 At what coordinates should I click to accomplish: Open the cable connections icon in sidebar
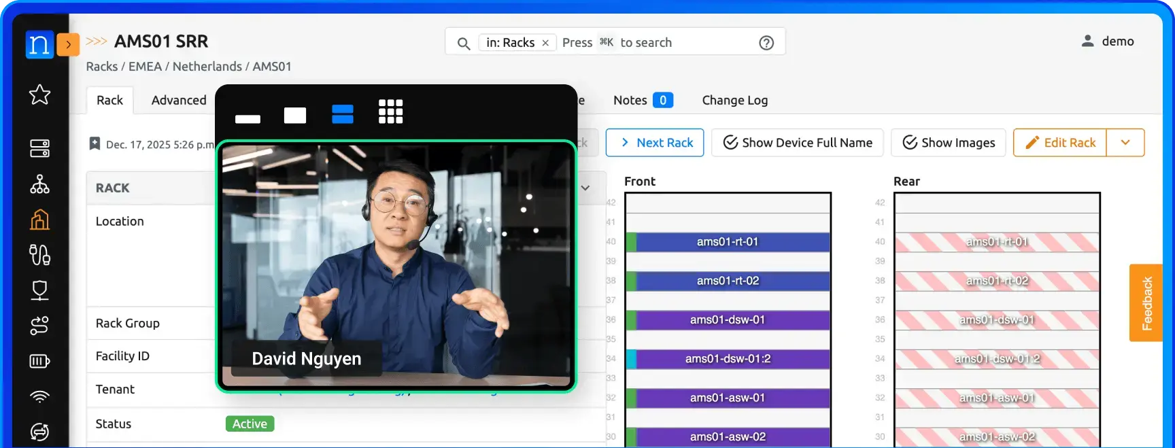(39, 255)
